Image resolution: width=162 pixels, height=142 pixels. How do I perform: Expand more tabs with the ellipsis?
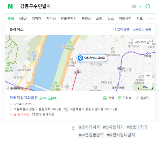pyautogui.click(x=150, y=19)
